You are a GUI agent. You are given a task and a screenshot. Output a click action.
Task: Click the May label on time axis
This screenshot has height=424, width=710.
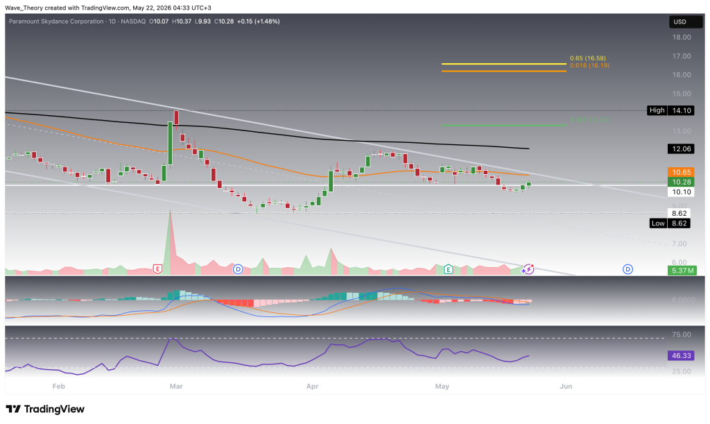442,387
